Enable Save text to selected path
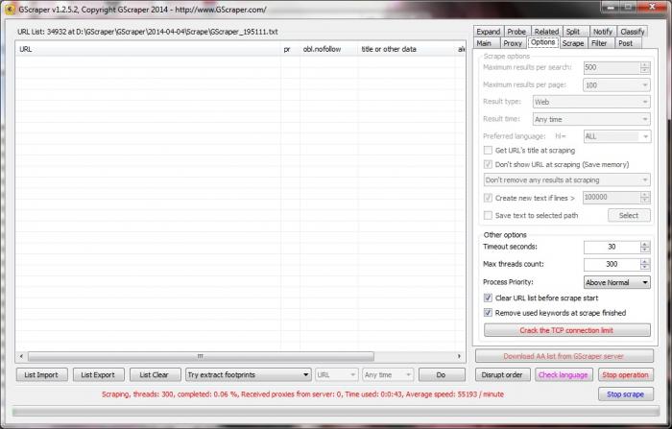Screen dimensions: 672x429 pos(488,216)
